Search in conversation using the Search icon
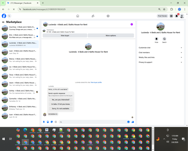The width and height of the screenshot is (188, 151). click(164, 39)
